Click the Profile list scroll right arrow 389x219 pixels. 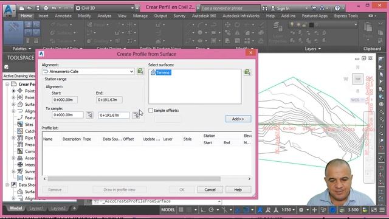coord(249,179)
